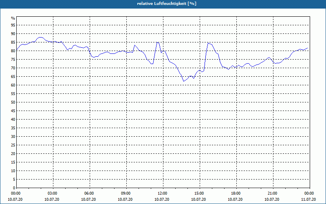The image size is (326, 204).
Task: Click the '10.07.20' date under 12:00
Action: click(x=162, y=200)
